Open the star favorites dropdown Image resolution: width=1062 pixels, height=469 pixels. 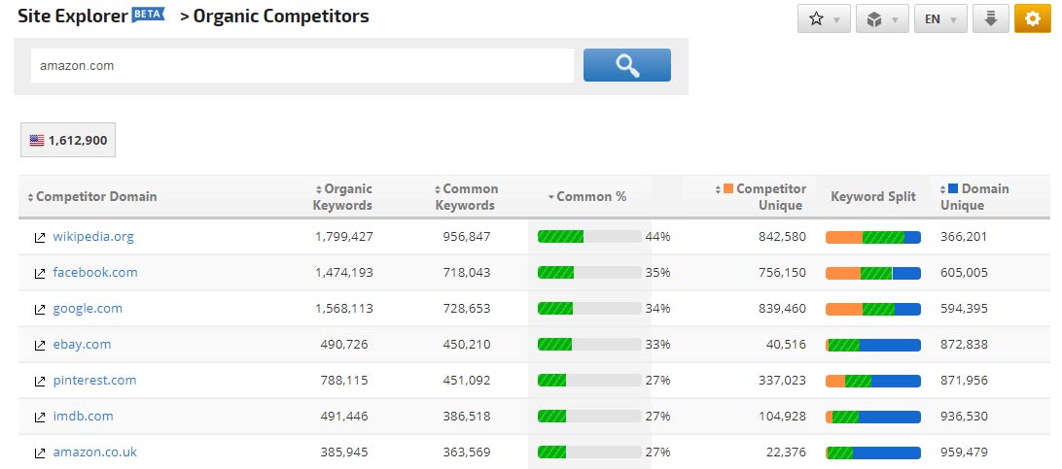pos(824,19)
